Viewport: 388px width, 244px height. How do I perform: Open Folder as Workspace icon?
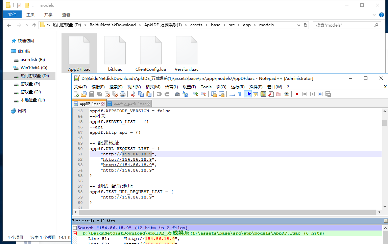(x=279, y=94)
